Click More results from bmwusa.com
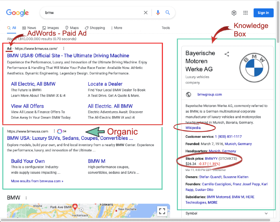This screenshot has height=222, width=280. (37, 181)
